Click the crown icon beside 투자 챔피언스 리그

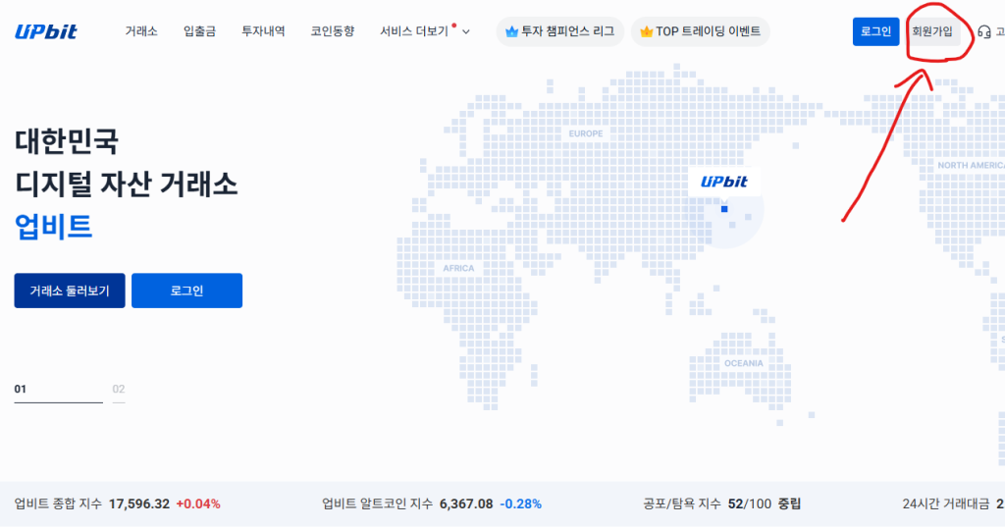tap(510, 31)
